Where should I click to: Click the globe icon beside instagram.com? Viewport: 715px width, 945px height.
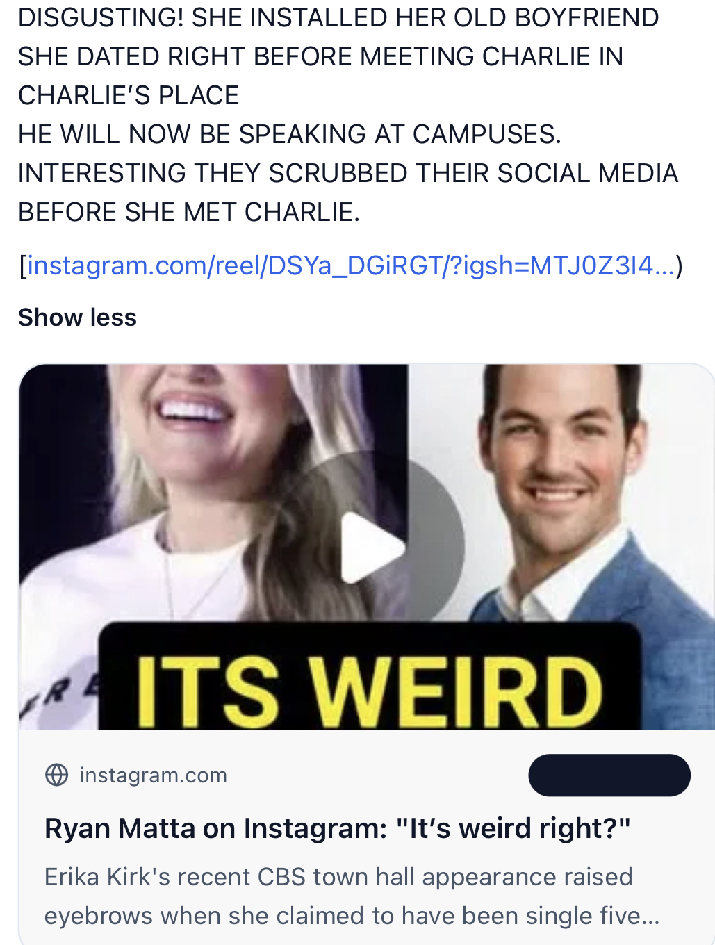point(57,775)
